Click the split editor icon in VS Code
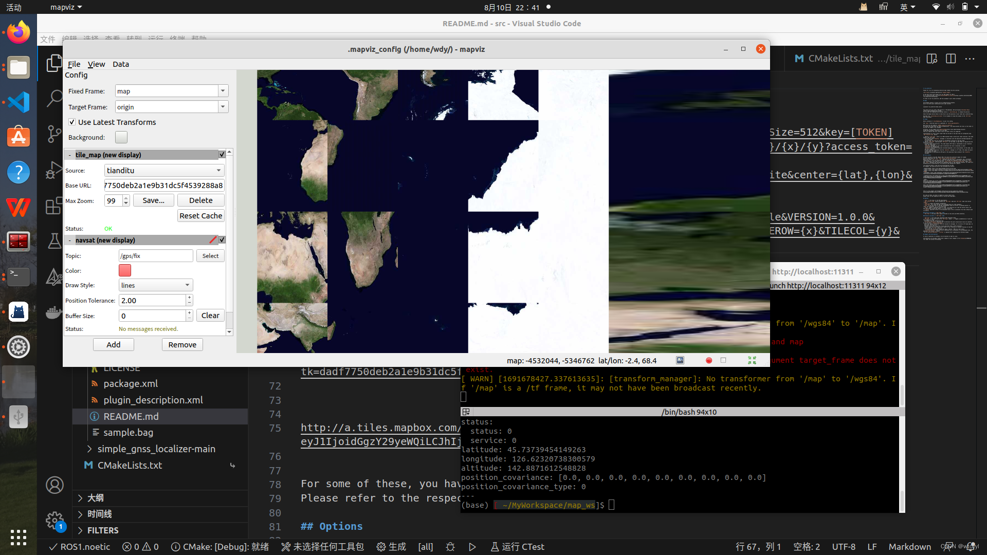This screenshot has width=987, height=555. tap(951, 59)
